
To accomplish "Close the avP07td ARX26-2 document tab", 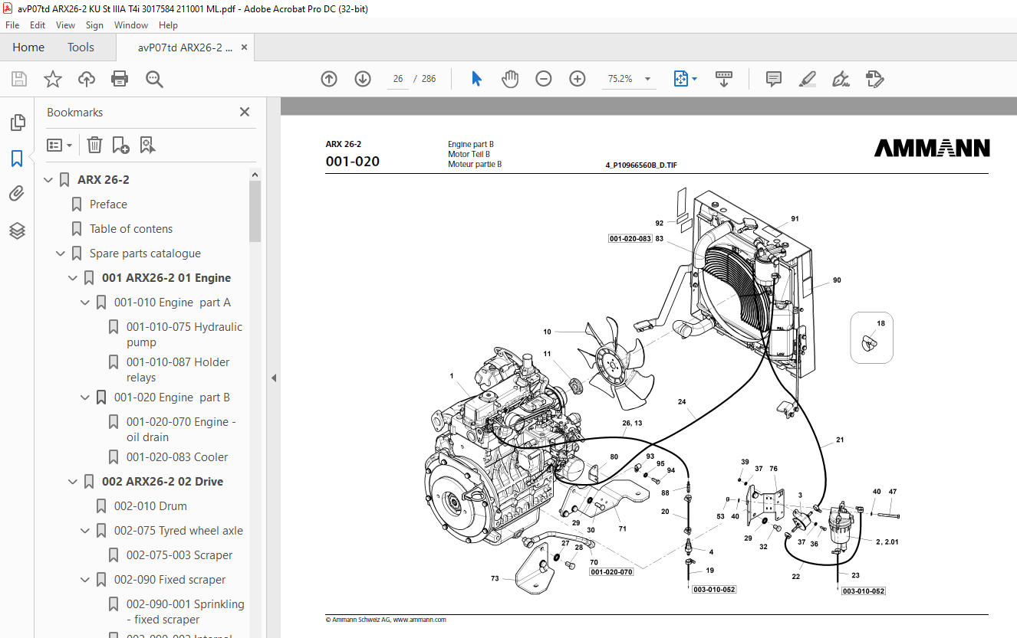I will point(245,47).
